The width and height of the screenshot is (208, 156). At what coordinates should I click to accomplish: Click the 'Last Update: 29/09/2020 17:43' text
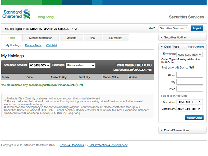tap(132, 70)
